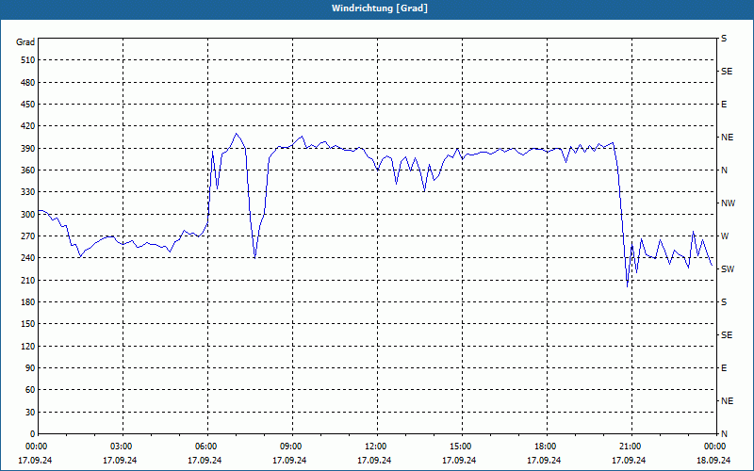Click the 480 y-axis value

coord(28,82)
